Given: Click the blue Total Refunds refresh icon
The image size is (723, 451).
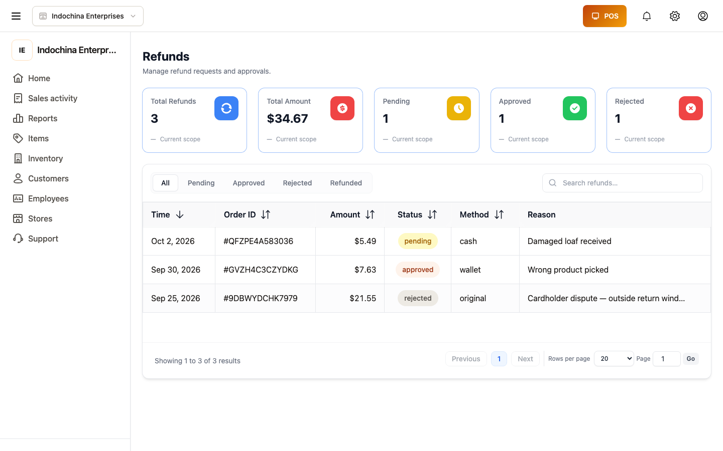Looking at the screenshot, I should coord(226,108).
